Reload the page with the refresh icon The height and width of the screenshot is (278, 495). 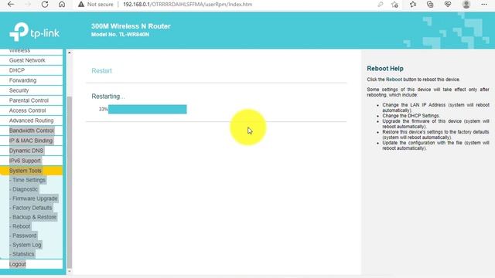pos(45,5)
